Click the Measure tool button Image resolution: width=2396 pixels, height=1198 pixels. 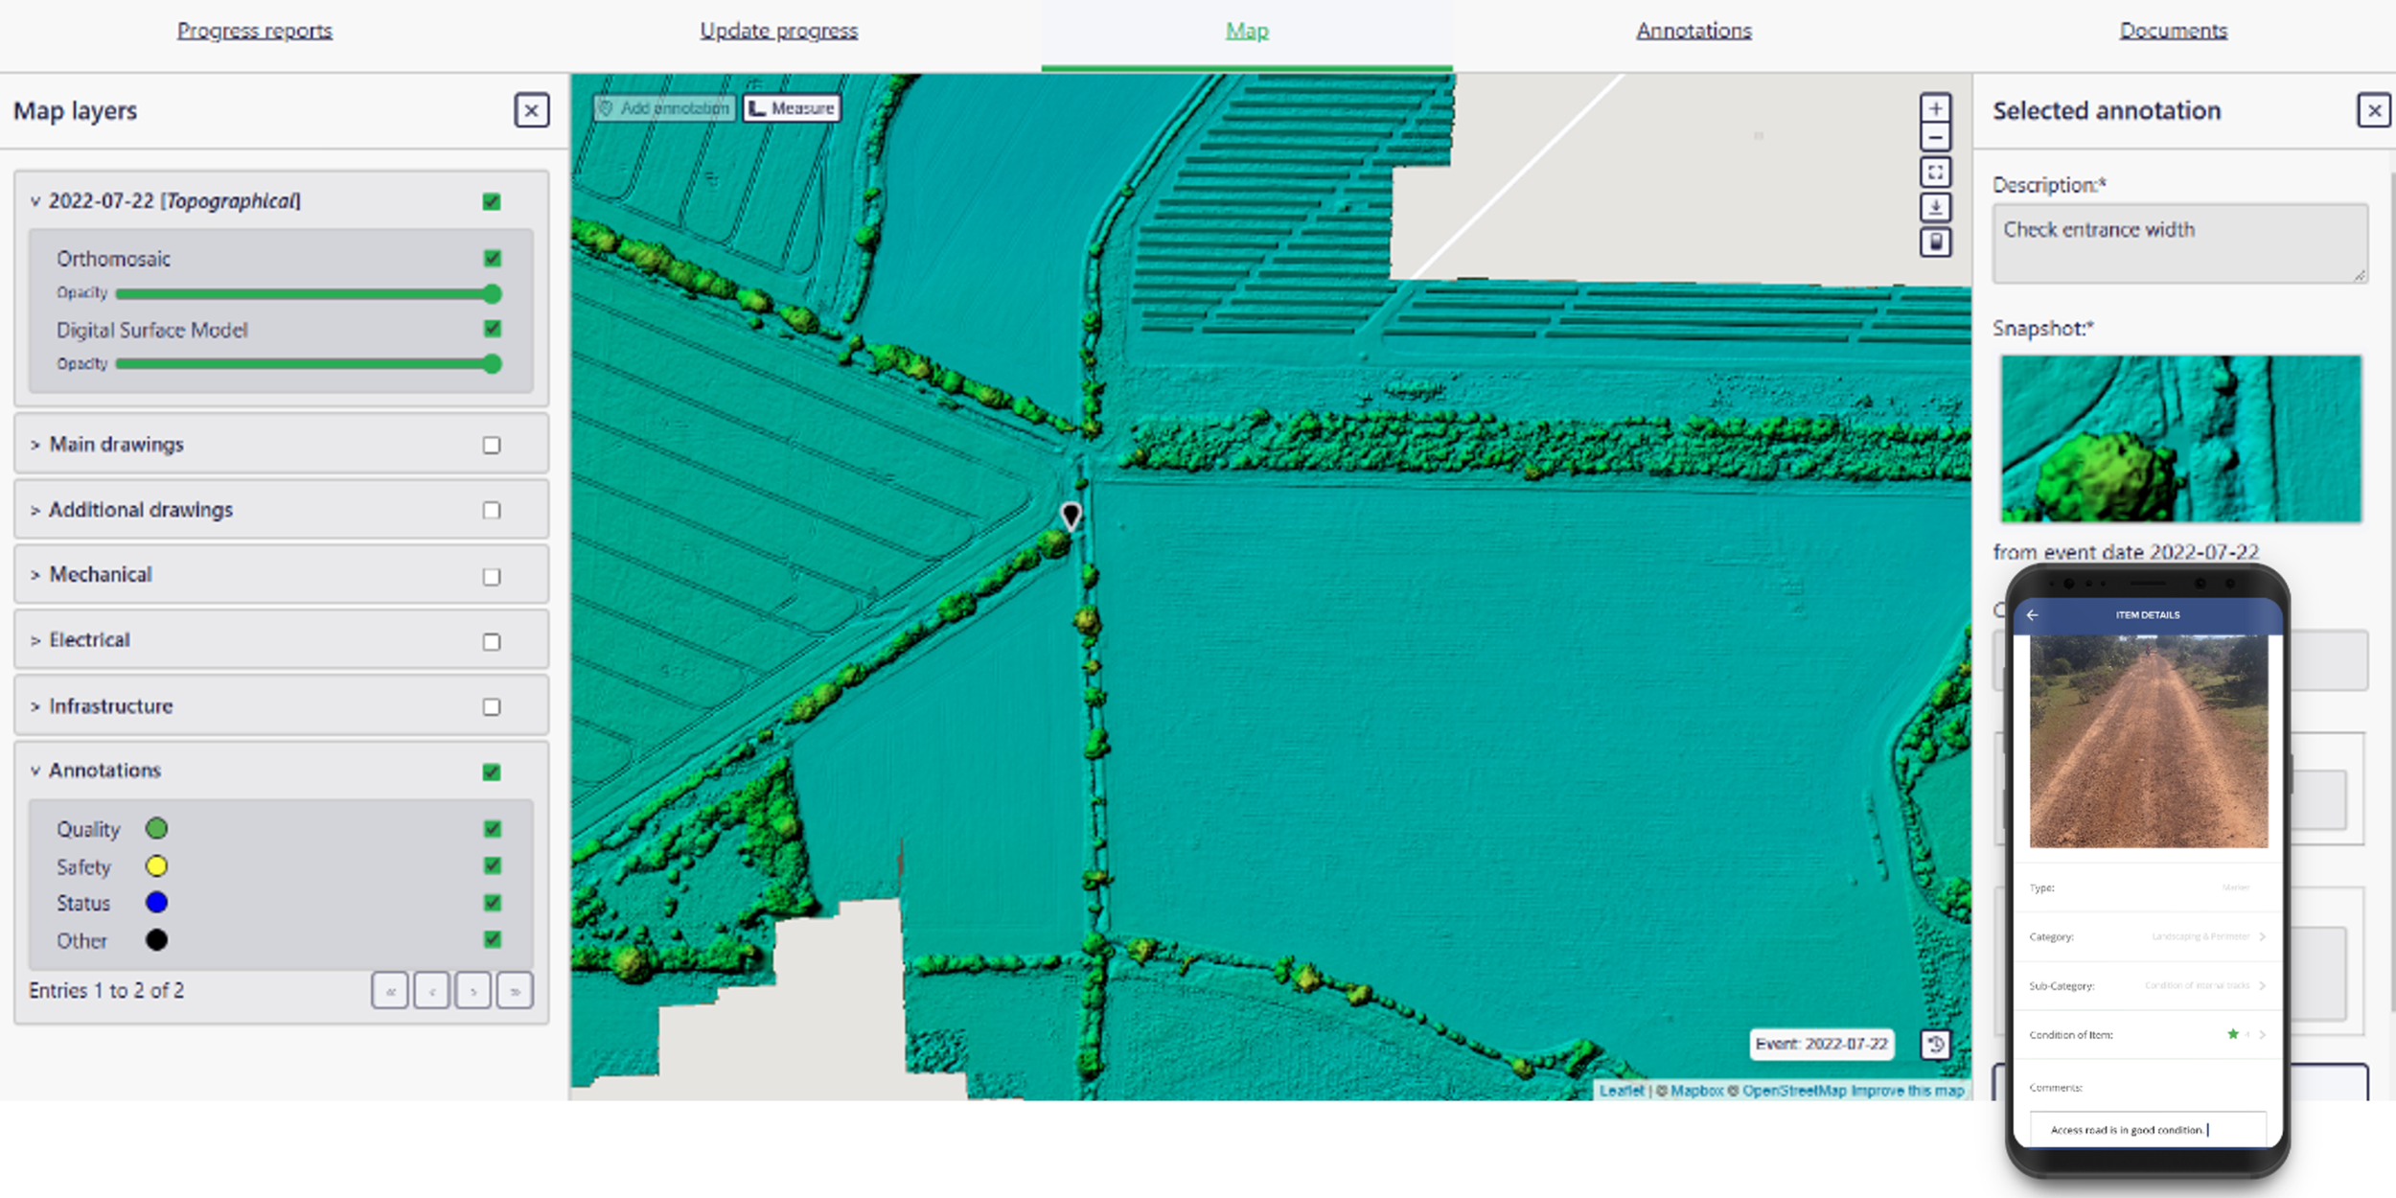point(792,108)
